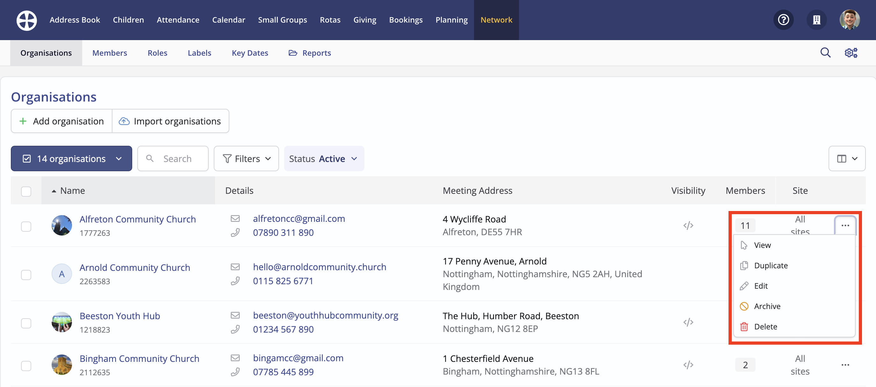
Task: Change the Status Active dropdown
Action: [324, 159]
